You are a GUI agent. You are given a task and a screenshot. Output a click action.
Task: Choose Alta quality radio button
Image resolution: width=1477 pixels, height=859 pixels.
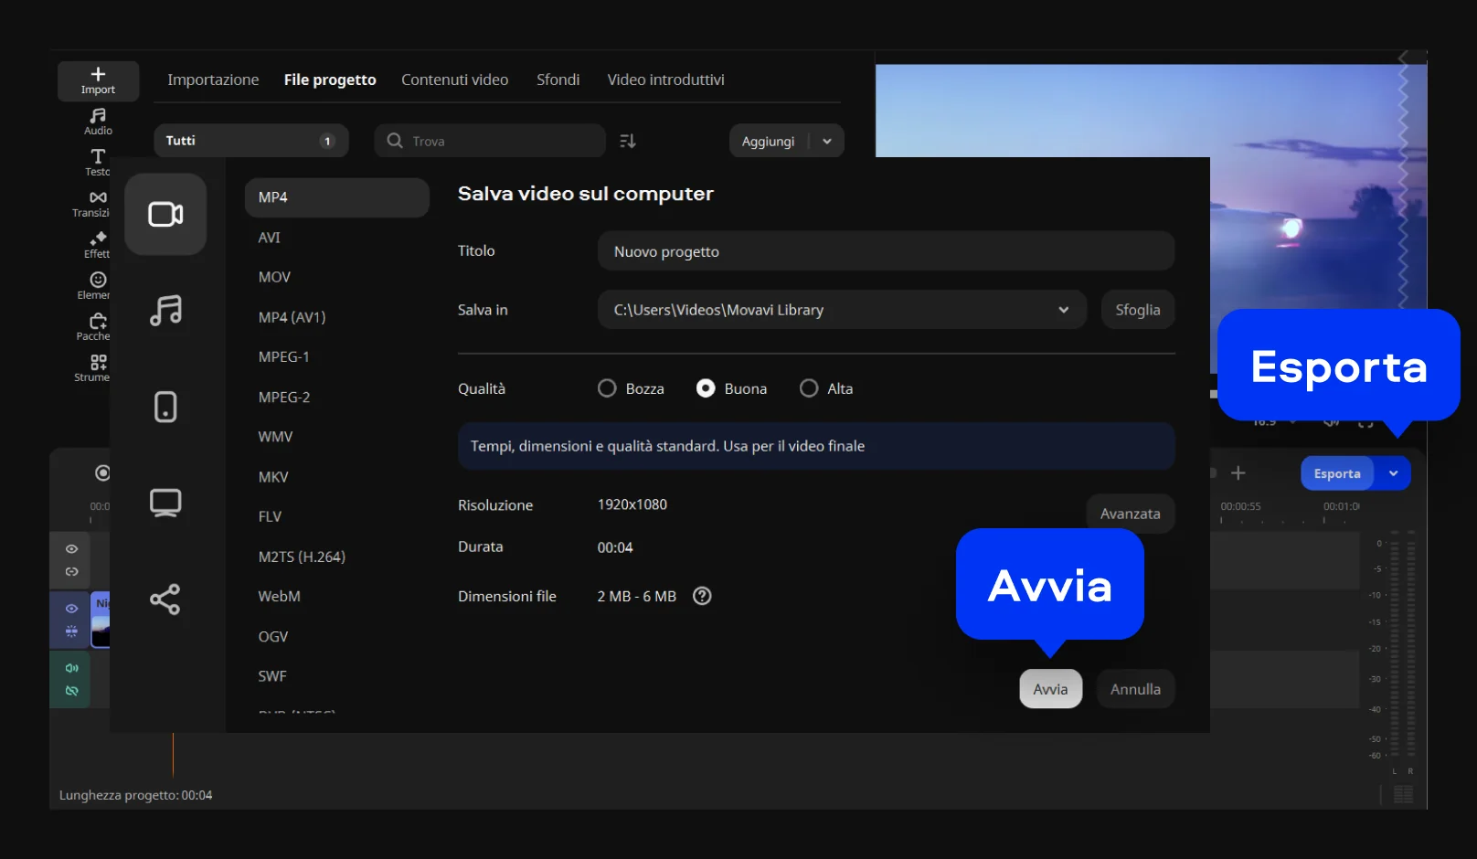pos(809,388)
